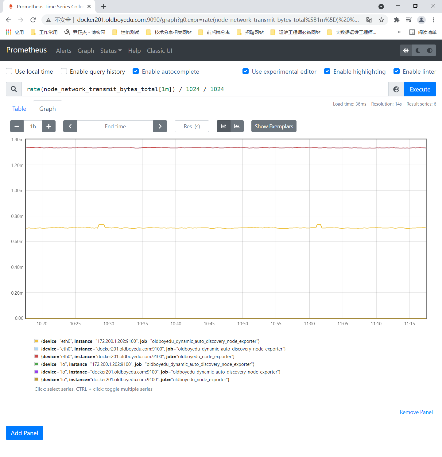Open 性格测试 bookmark folder
The height and width of the screenshot is (457, 442).
coord(126,32)
